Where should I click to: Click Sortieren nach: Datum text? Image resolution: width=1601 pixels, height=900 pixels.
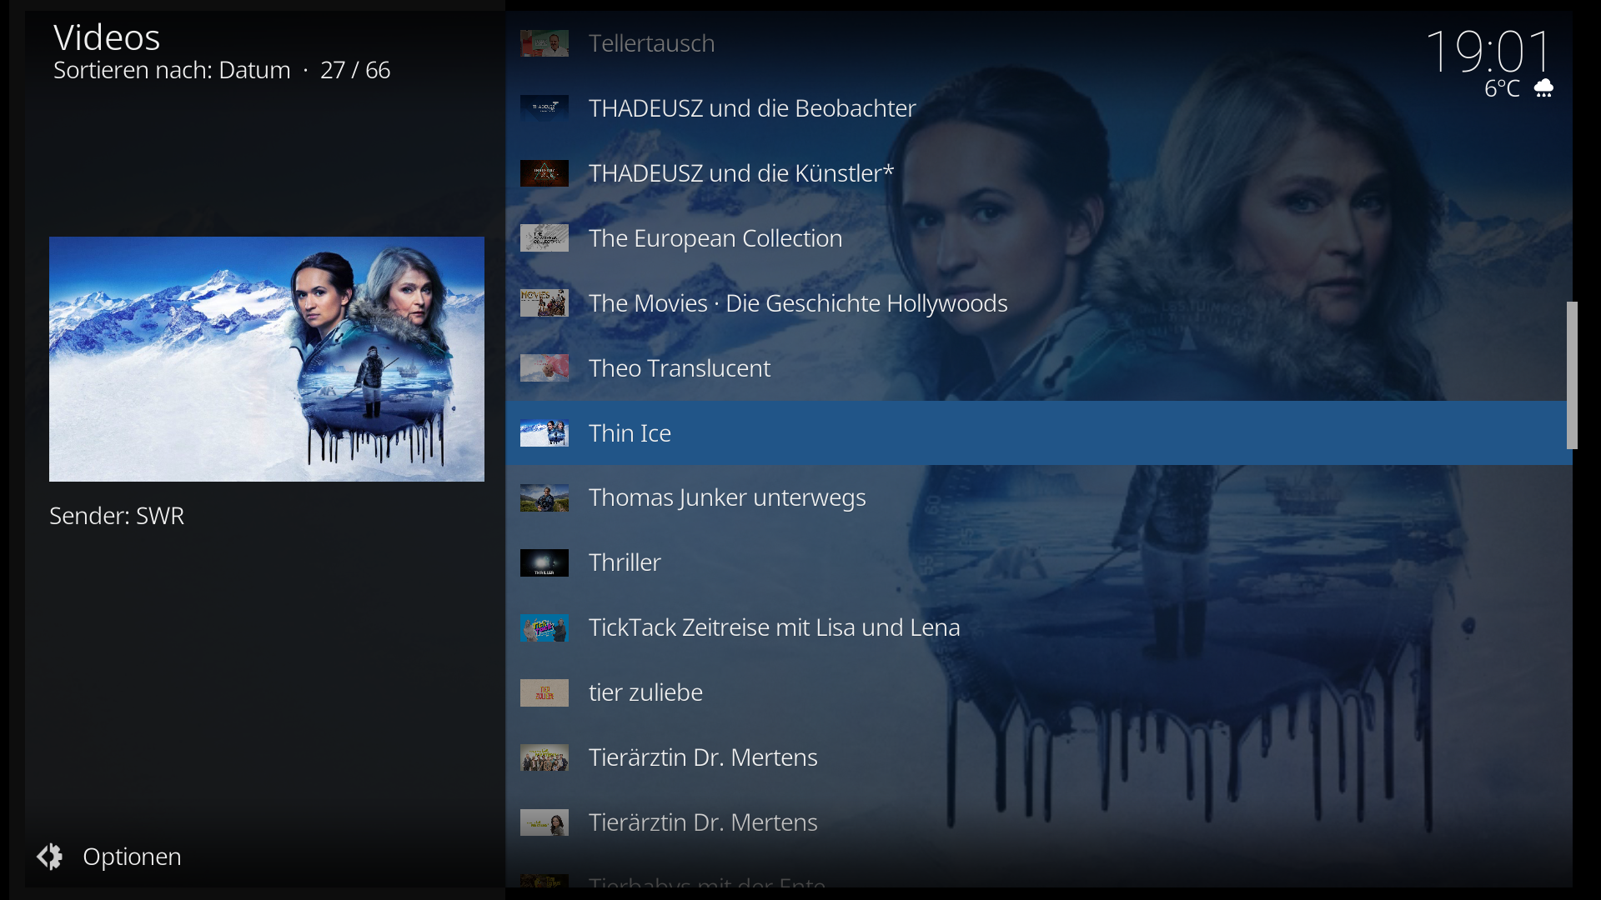coord(172,70)
